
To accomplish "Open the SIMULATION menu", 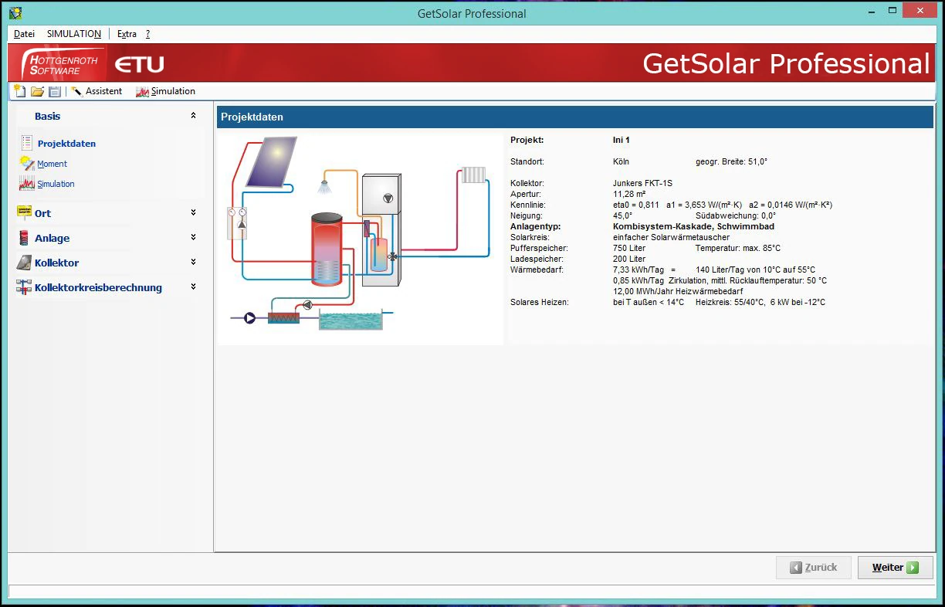I will click(73, 34).
